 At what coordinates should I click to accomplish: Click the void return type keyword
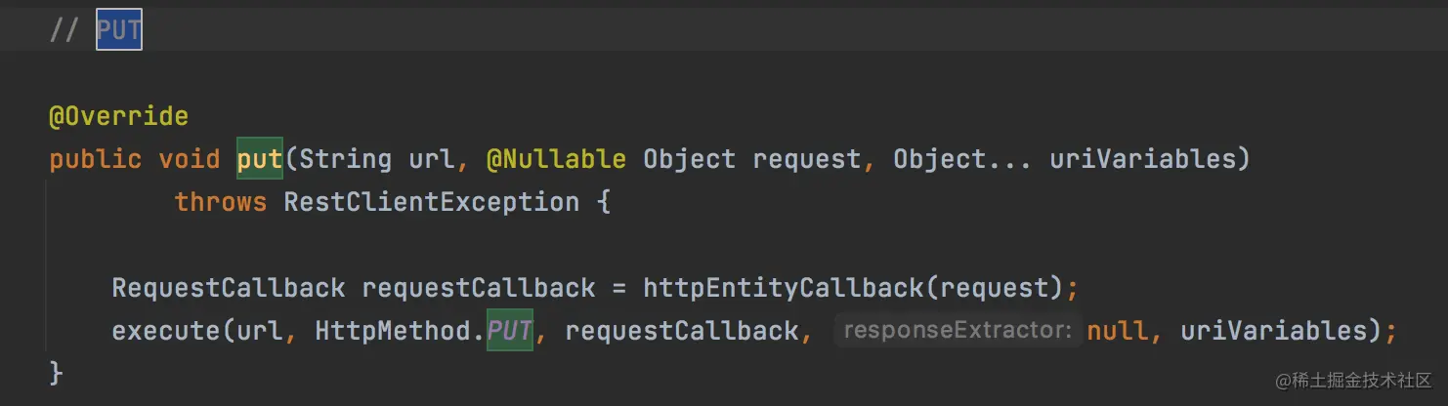pyautogui.click(x=190, y=159)
